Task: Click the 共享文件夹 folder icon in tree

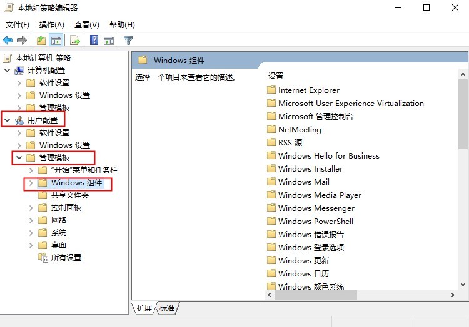Action: 43,195
